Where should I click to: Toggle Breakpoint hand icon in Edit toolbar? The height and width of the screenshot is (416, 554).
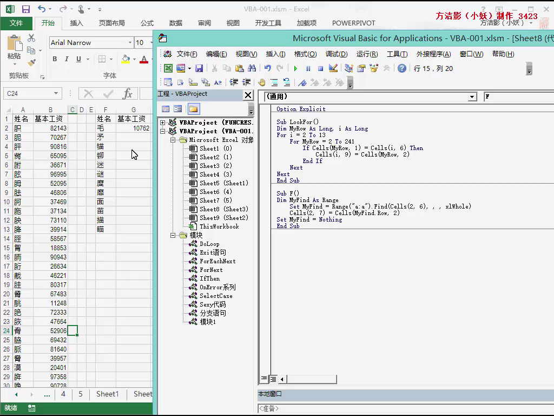coord(261,82)
